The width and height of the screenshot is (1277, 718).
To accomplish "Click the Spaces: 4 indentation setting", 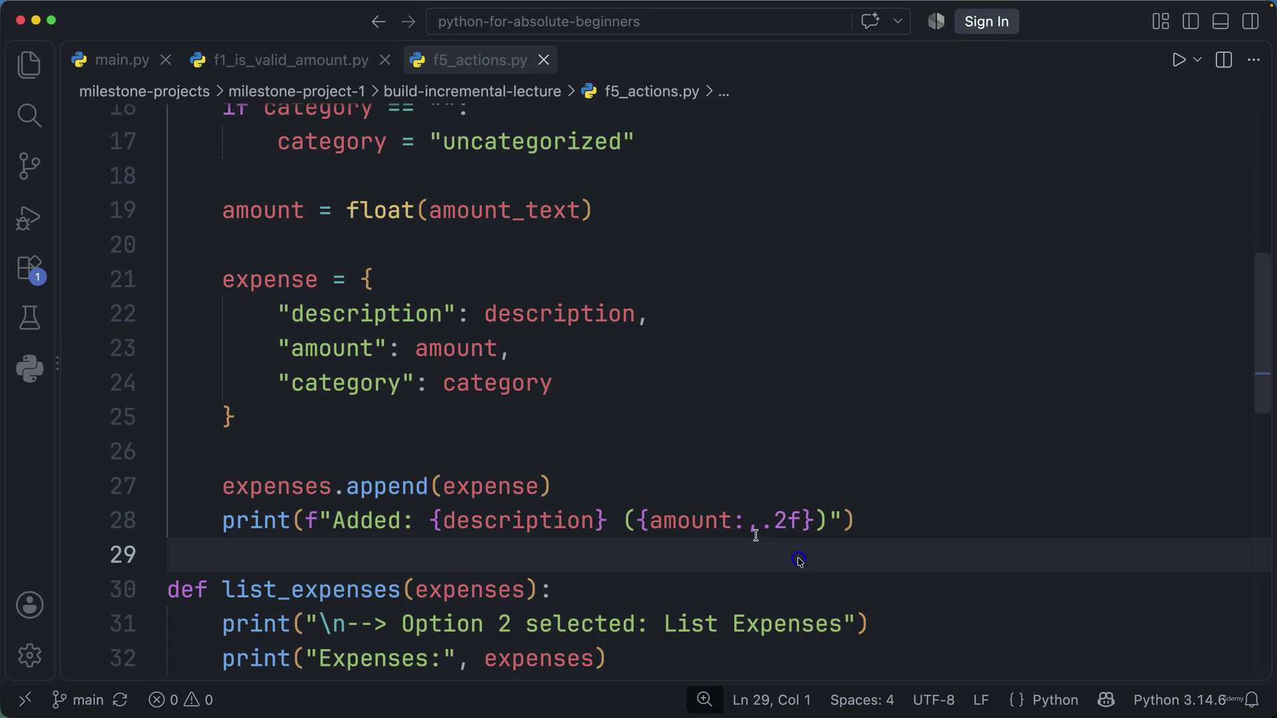I will coord(862,700).
